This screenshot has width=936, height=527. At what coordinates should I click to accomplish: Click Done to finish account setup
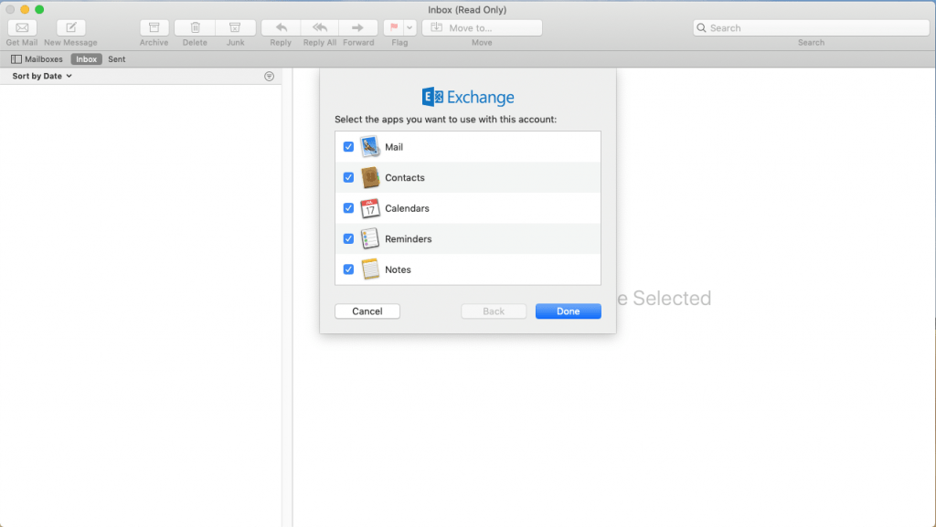tap(569, 311)
